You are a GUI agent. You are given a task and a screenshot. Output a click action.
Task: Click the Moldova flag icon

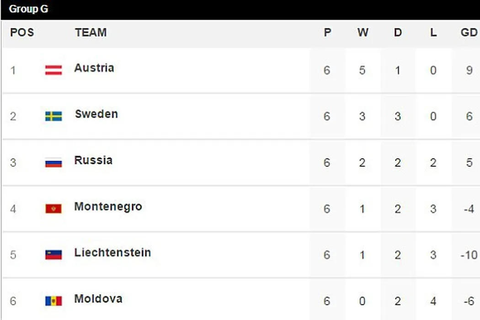tap(53, 301)
